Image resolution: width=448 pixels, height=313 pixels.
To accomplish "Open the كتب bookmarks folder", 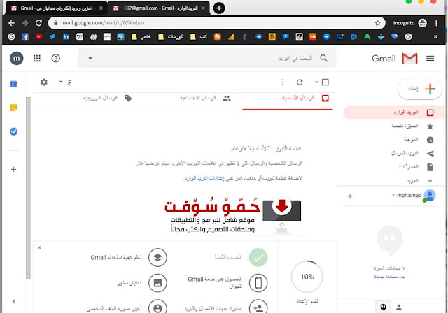I will click(199, 36).
